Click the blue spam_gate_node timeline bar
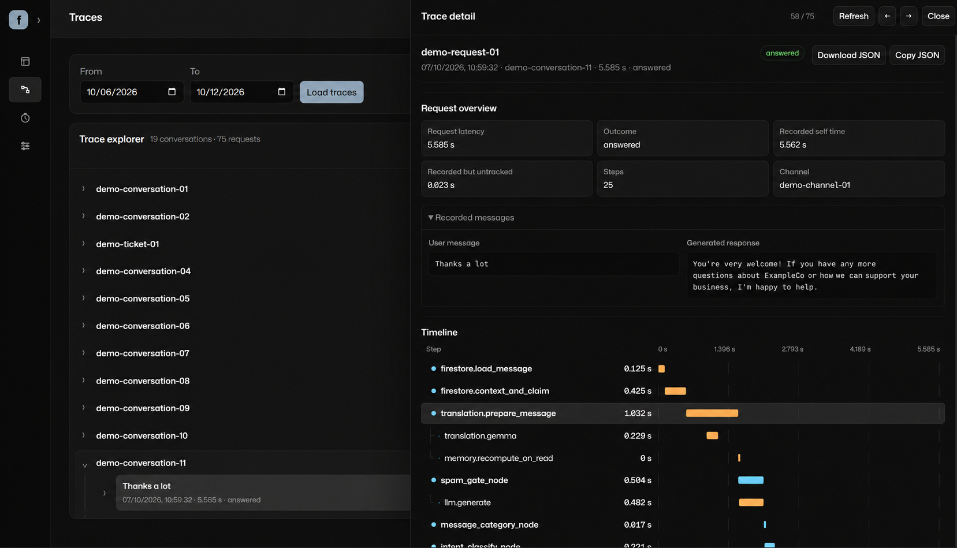 click(x=751, y=480)
